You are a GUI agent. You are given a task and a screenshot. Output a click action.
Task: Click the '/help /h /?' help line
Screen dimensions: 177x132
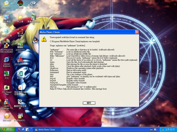click(78, 89)
